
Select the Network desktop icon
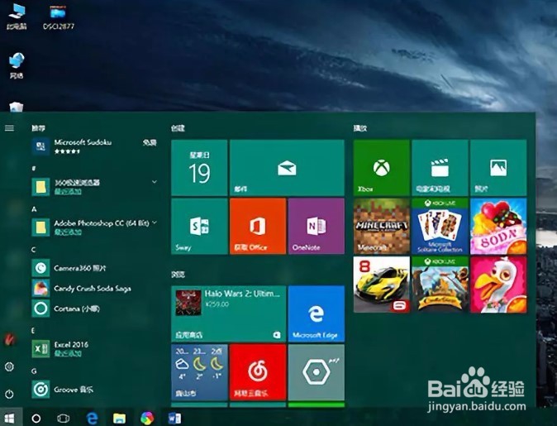coord(17,65)
